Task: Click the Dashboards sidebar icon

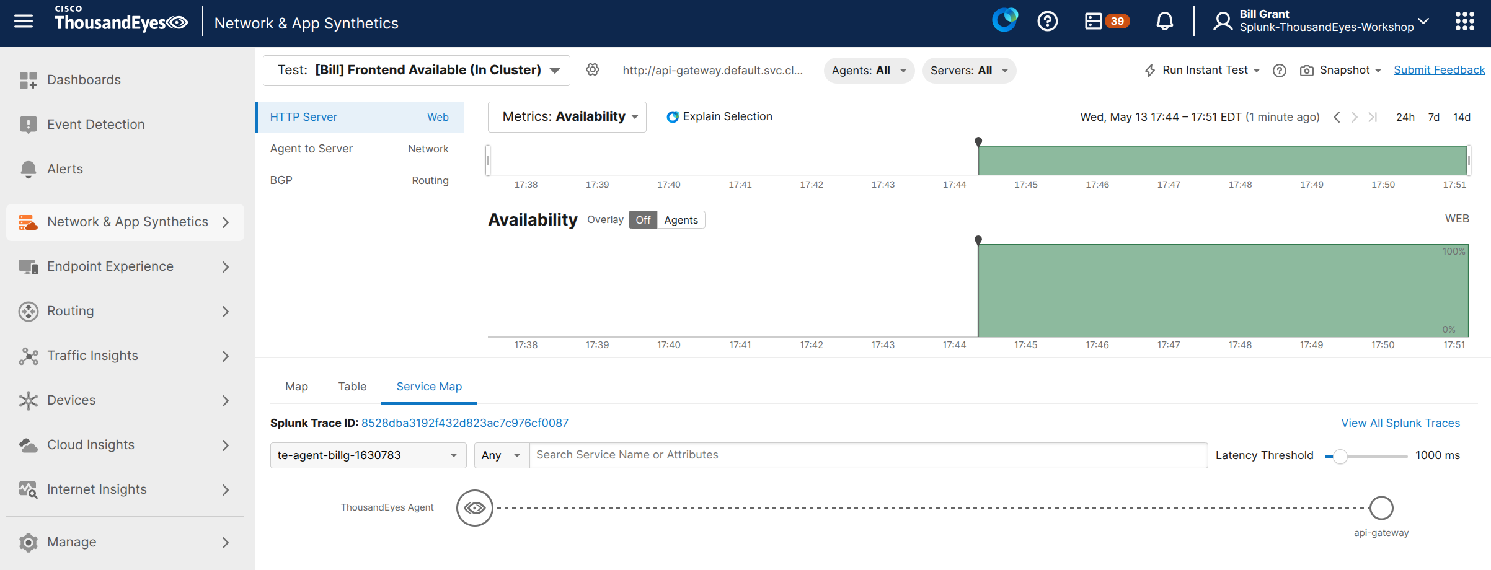Action: click(28, 80)
